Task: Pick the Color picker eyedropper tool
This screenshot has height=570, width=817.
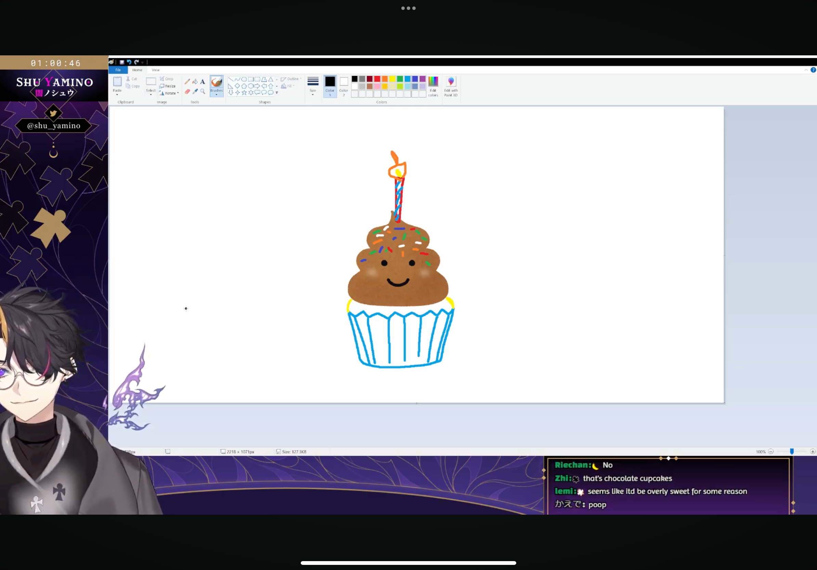Action: pos(195,92)
